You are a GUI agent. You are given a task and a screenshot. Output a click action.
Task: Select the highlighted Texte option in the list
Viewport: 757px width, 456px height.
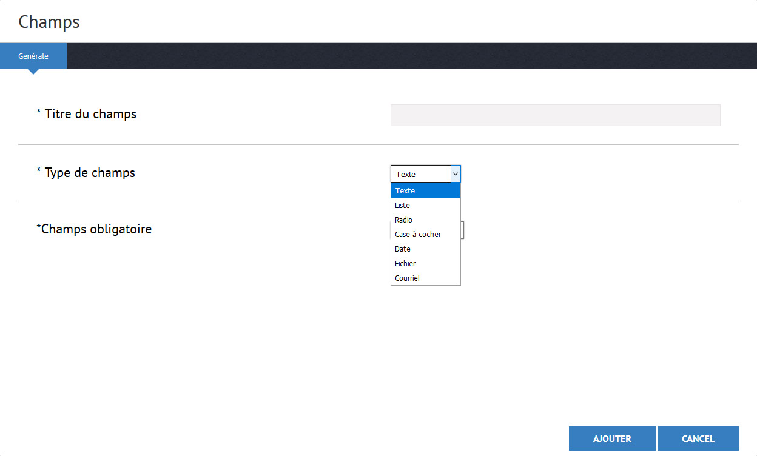click(x=425, y=191)
